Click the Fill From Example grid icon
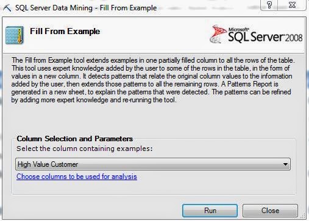Image resolution: width=309 pixels, height=221 pixels. (x=15, y=35)
